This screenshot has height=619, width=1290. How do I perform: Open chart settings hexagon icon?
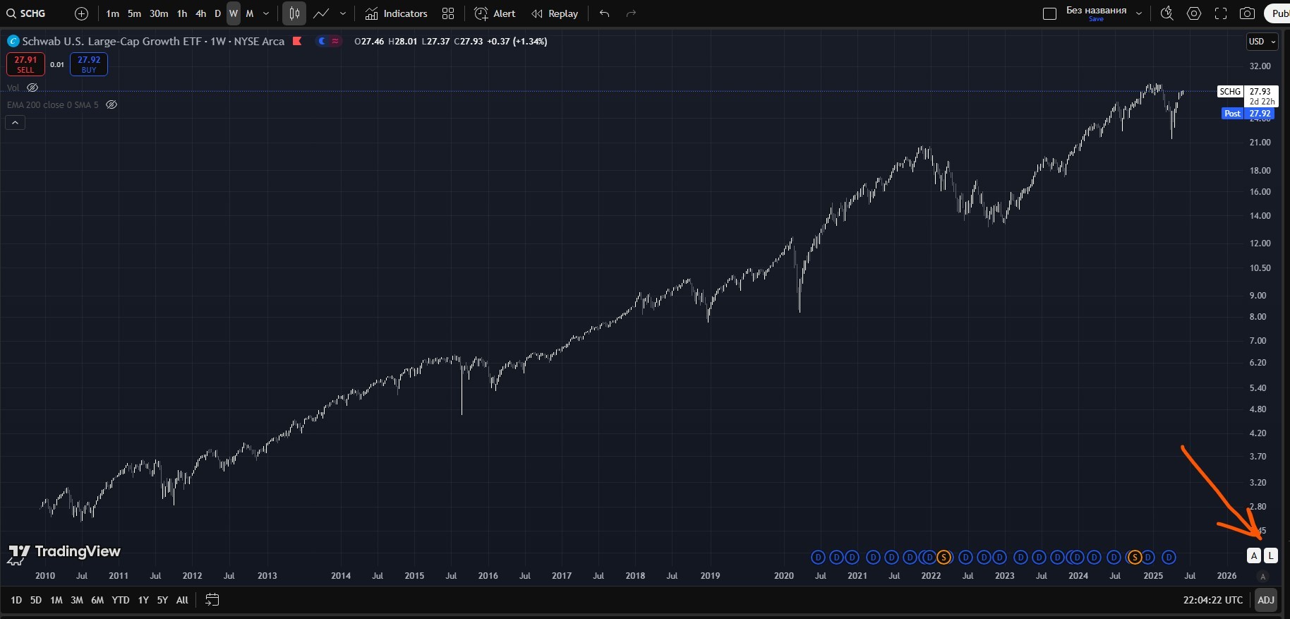pos(1194,13)
